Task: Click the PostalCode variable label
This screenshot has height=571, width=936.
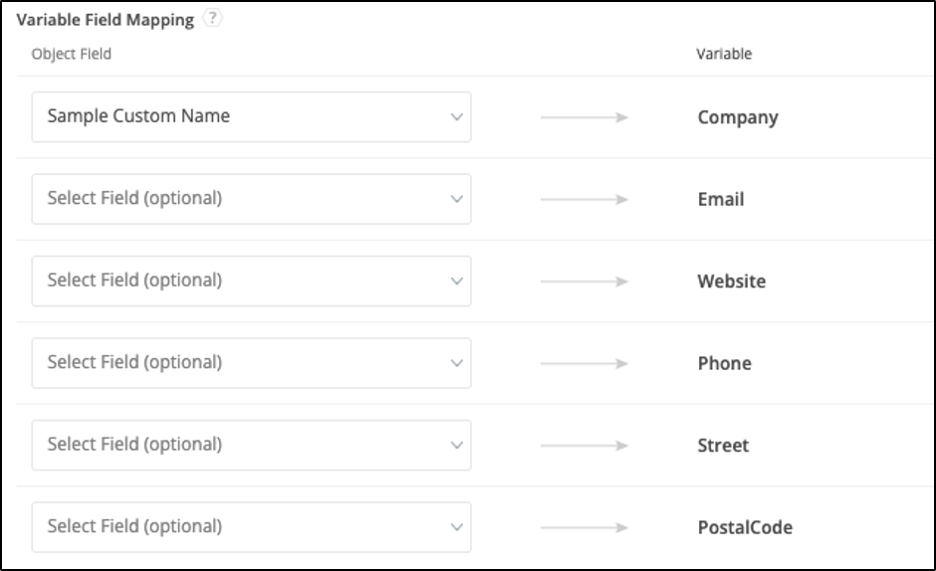Action: point(745,527)
